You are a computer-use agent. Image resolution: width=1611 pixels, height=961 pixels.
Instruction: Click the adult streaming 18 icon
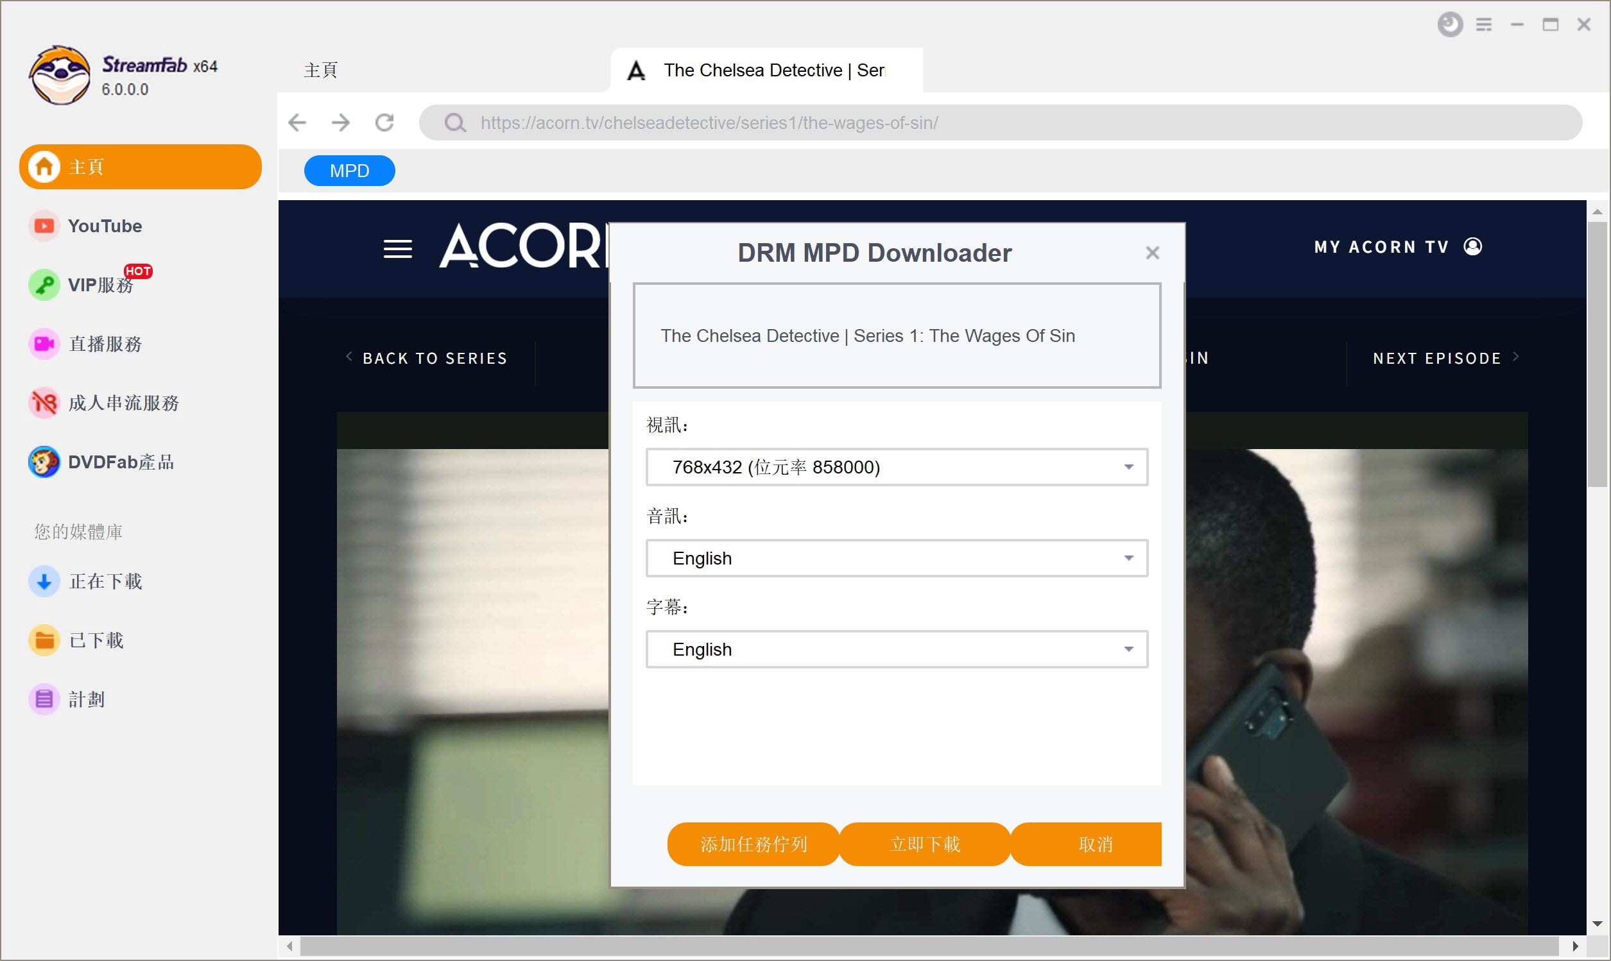tap(44, 403)
